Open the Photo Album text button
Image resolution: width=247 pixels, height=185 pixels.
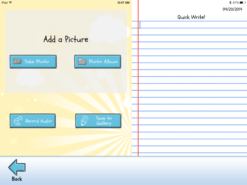103,62
